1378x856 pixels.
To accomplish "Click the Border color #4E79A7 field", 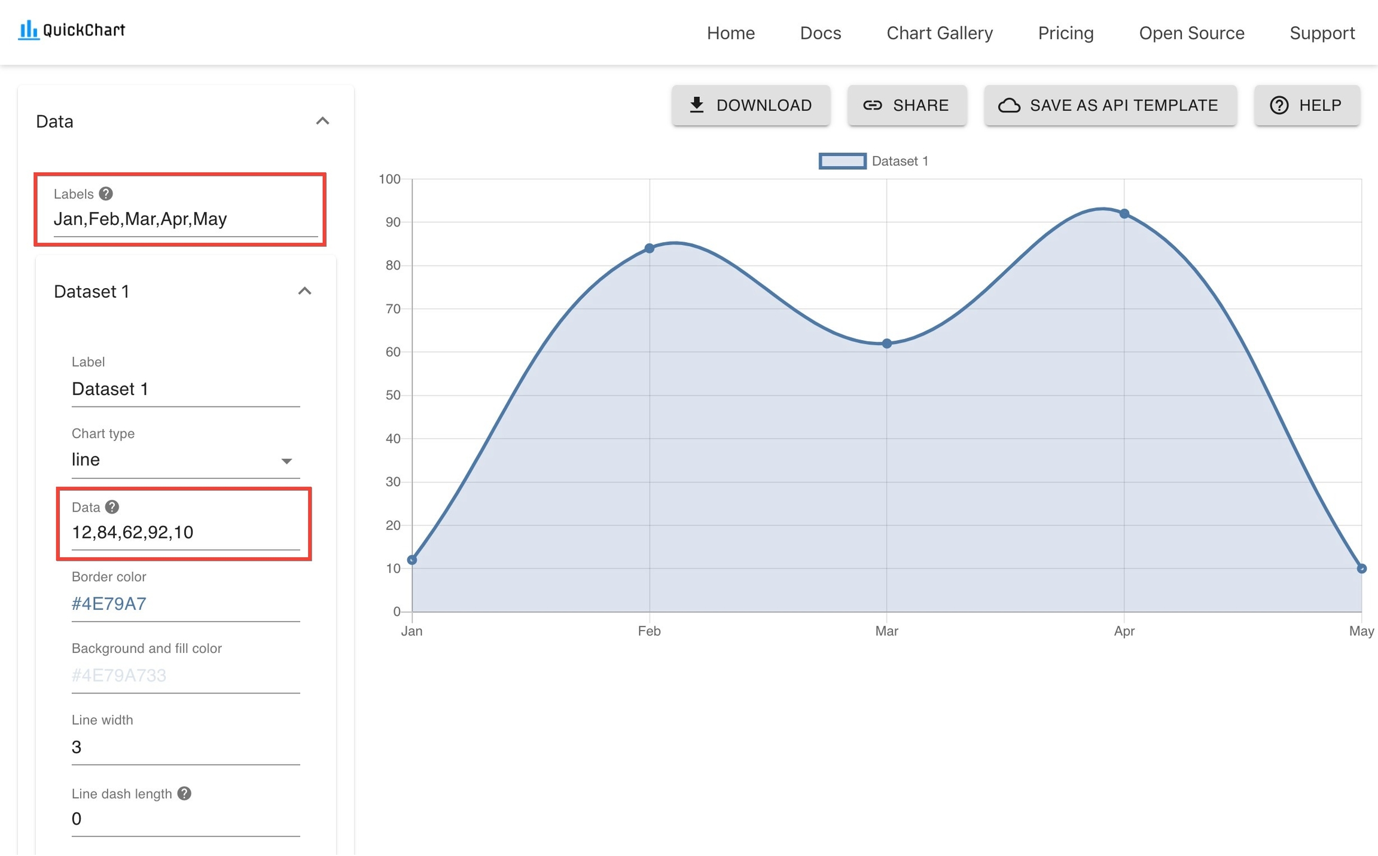I will 185,604.
